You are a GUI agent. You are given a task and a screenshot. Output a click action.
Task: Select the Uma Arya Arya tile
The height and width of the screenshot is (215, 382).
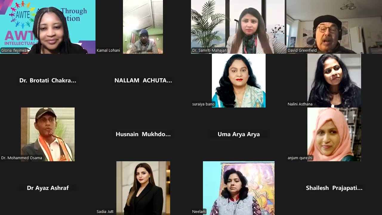[239, 134]
